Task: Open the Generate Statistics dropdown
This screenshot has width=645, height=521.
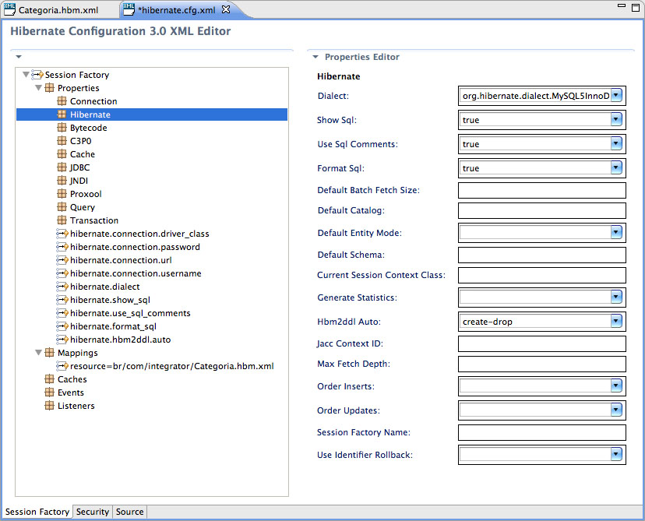Action: [x=616, y=297]
